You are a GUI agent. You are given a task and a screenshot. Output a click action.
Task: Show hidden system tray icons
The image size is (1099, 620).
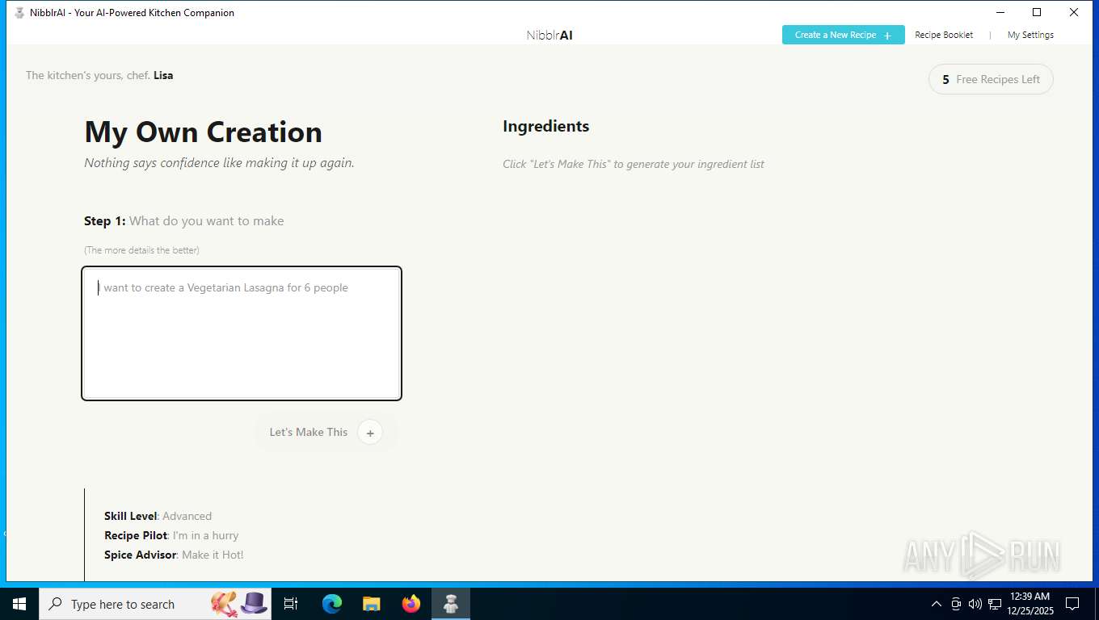click(x=937, y=604)
